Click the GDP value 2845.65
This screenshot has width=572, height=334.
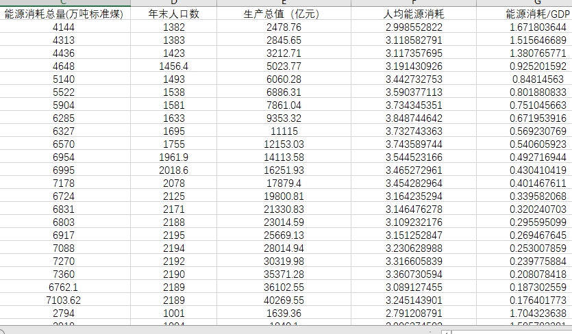284,40
